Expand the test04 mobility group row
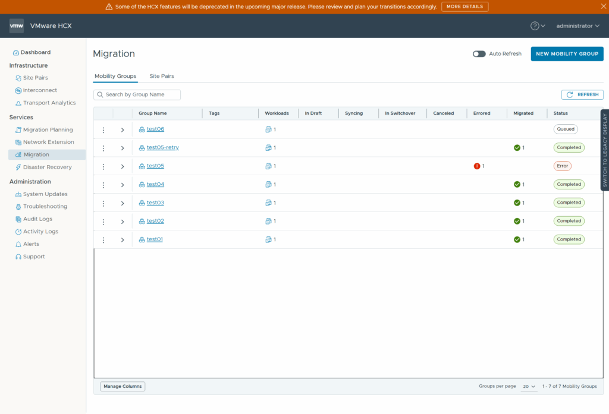 pos(123,185)
